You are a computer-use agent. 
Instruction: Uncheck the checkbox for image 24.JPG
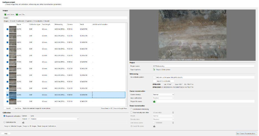tap(7, 42)
